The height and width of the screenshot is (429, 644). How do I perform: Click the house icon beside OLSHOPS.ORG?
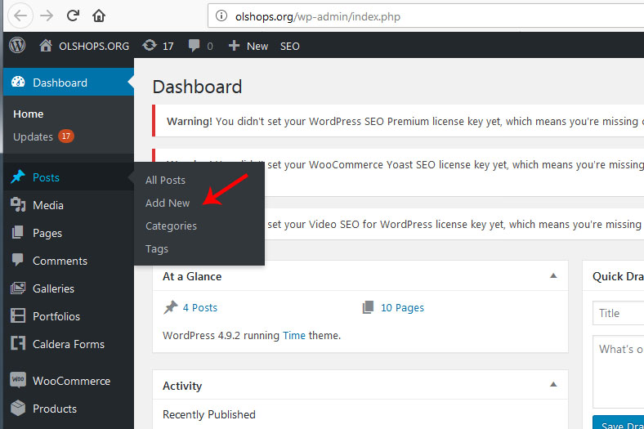[x=46, y=45]
